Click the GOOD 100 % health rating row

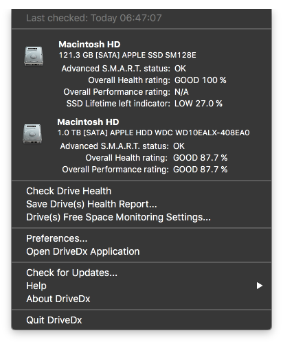157,80
